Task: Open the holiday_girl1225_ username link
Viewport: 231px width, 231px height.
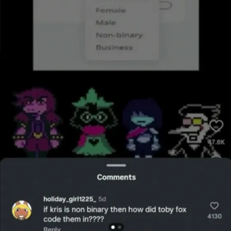Action: tap(70, 199)
